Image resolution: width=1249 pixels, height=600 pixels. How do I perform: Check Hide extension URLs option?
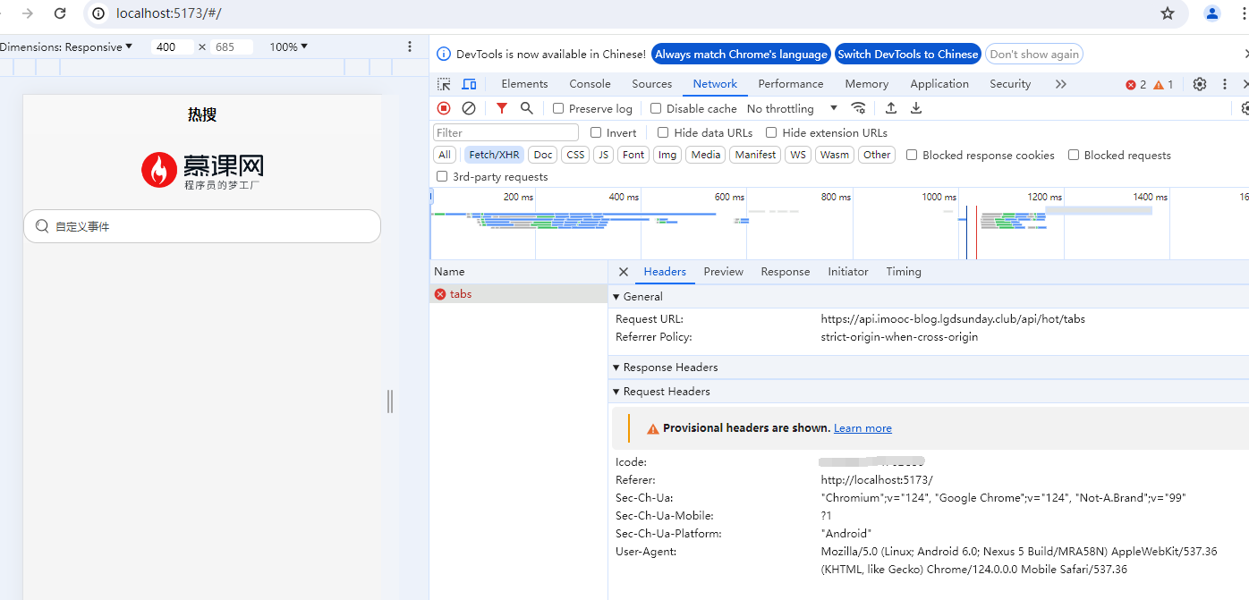click(x=771, y=132)
